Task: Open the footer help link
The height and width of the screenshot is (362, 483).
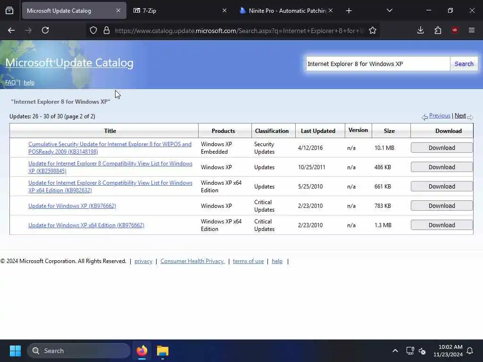Action: (x=277, y=261)
